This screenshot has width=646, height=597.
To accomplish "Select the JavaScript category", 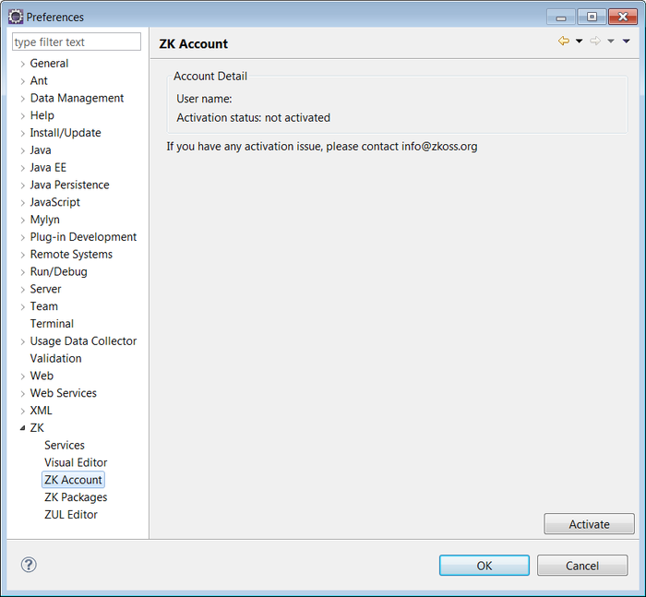I will [x=54, y=202].
